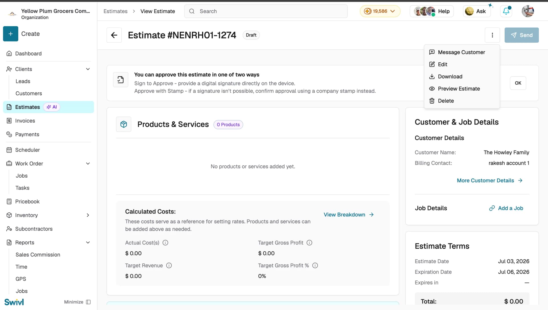The image size is (548, 310).
Task: Click the back arrow beside the estimate title
Action: [x=114, y=35]
